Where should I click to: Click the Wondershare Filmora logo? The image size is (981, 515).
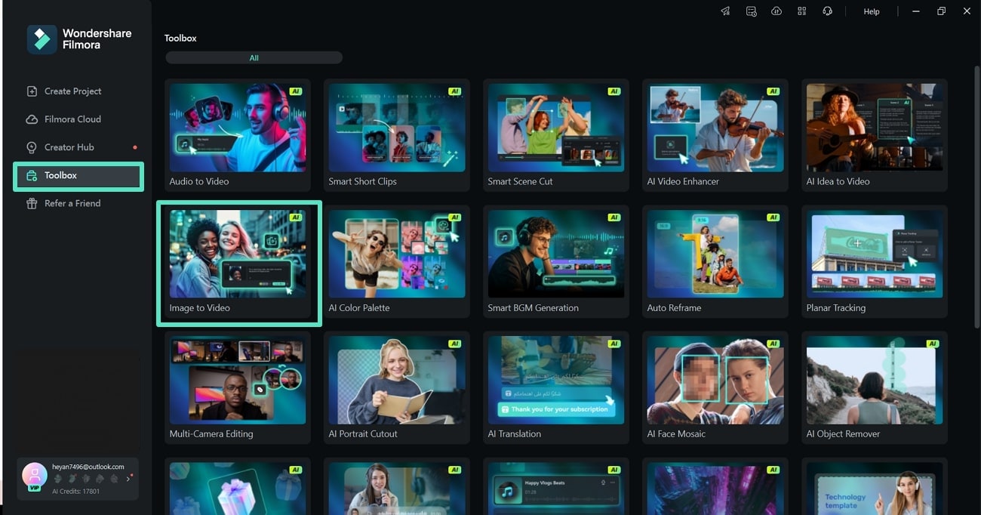(79, 39)
